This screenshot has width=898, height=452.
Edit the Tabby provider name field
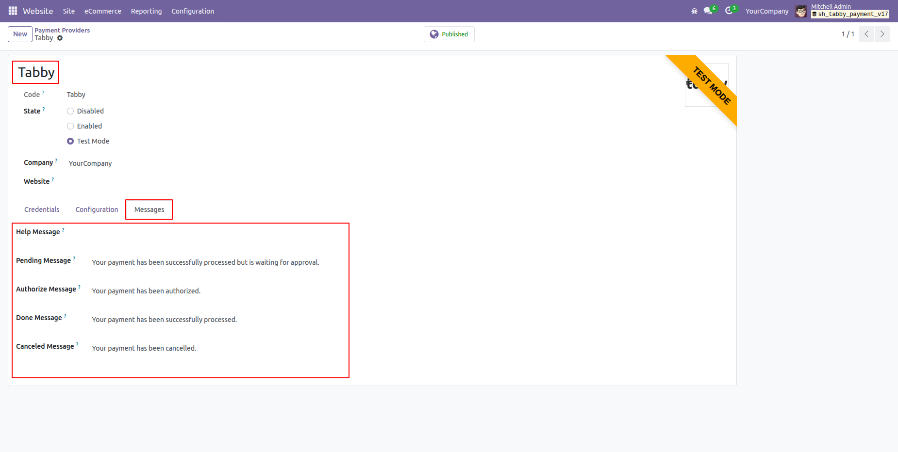pos(36,72)
